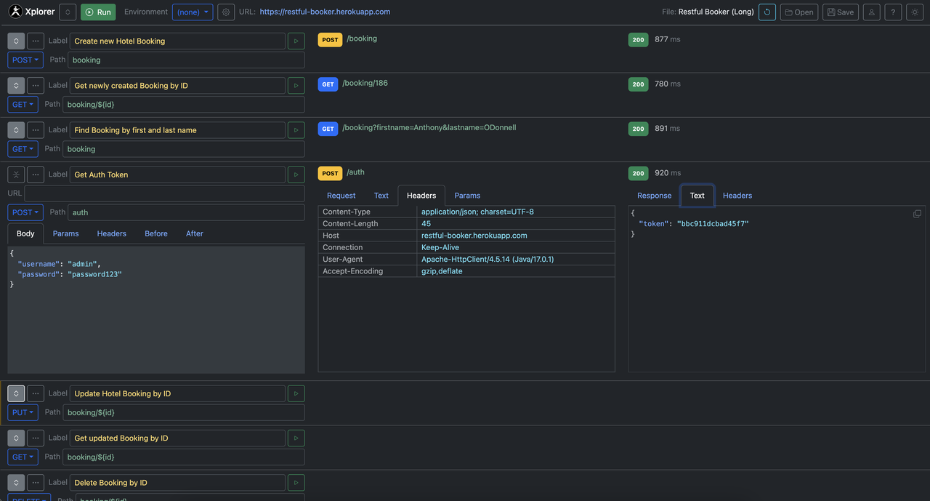Expand the Update Hotel Booking step

click(x=16, y=393)
